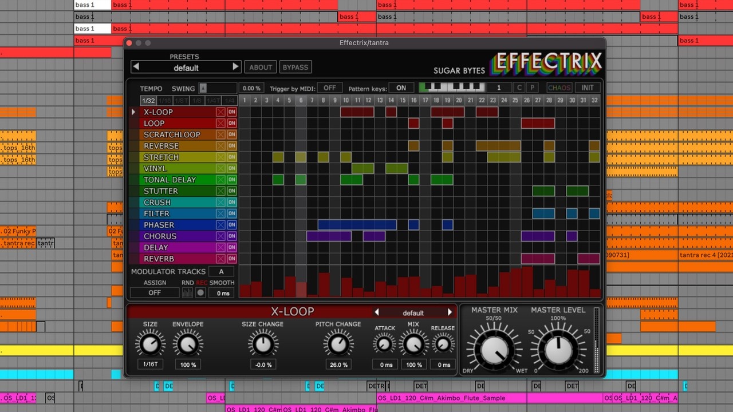Click the PITCH CHANGE knob
733x412 pixels.
338,344
